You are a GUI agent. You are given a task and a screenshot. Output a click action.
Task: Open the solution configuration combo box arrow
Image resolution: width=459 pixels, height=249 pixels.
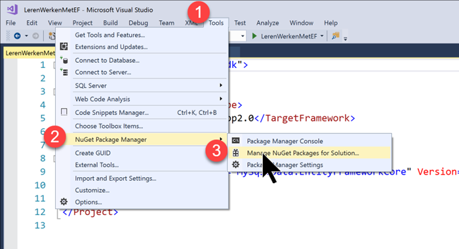(243, 36)
